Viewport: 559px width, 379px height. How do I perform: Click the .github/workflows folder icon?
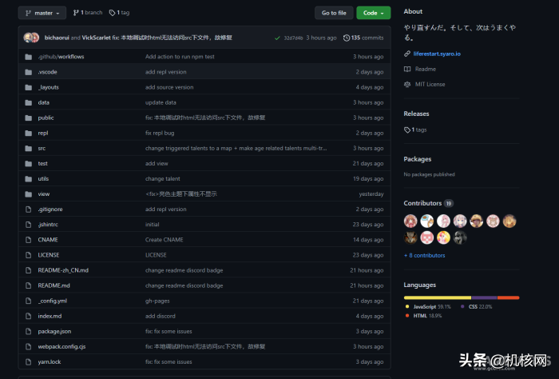coord(29,57)
